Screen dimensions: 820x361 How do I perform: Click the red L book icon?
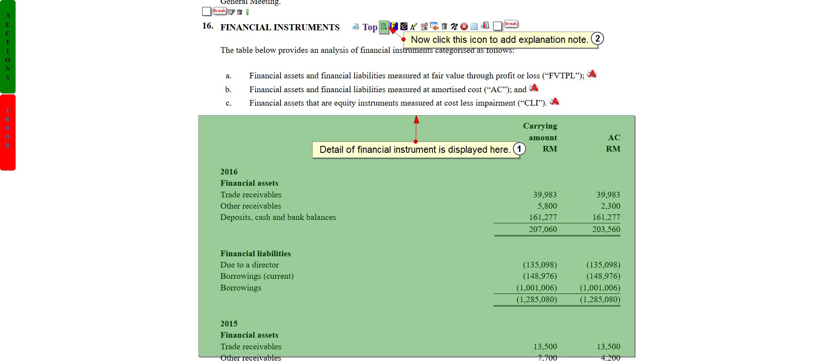click(x=485, y=26)
